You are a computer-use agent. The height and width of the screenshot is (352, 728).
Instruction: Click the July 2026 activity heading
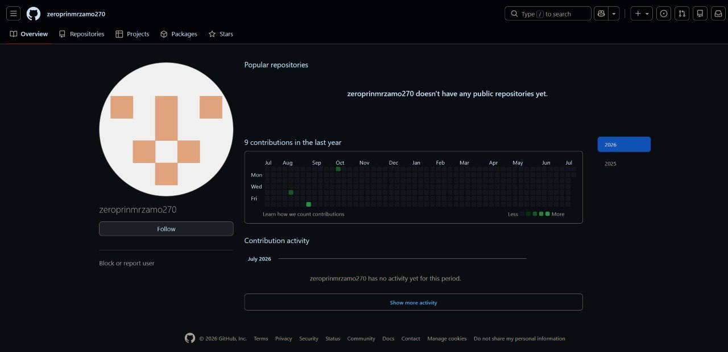259,259
